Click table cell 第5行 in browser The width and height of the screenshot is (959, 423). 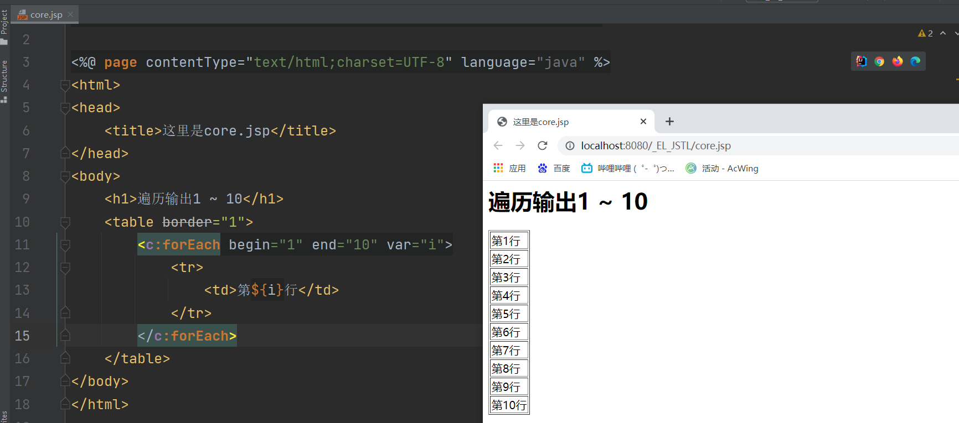[509, 314]
